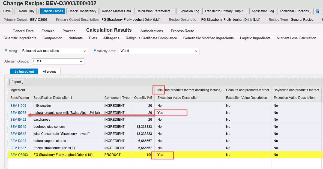
Task: Go to Scientific Ingredients subtab
Action: (20, 38)
